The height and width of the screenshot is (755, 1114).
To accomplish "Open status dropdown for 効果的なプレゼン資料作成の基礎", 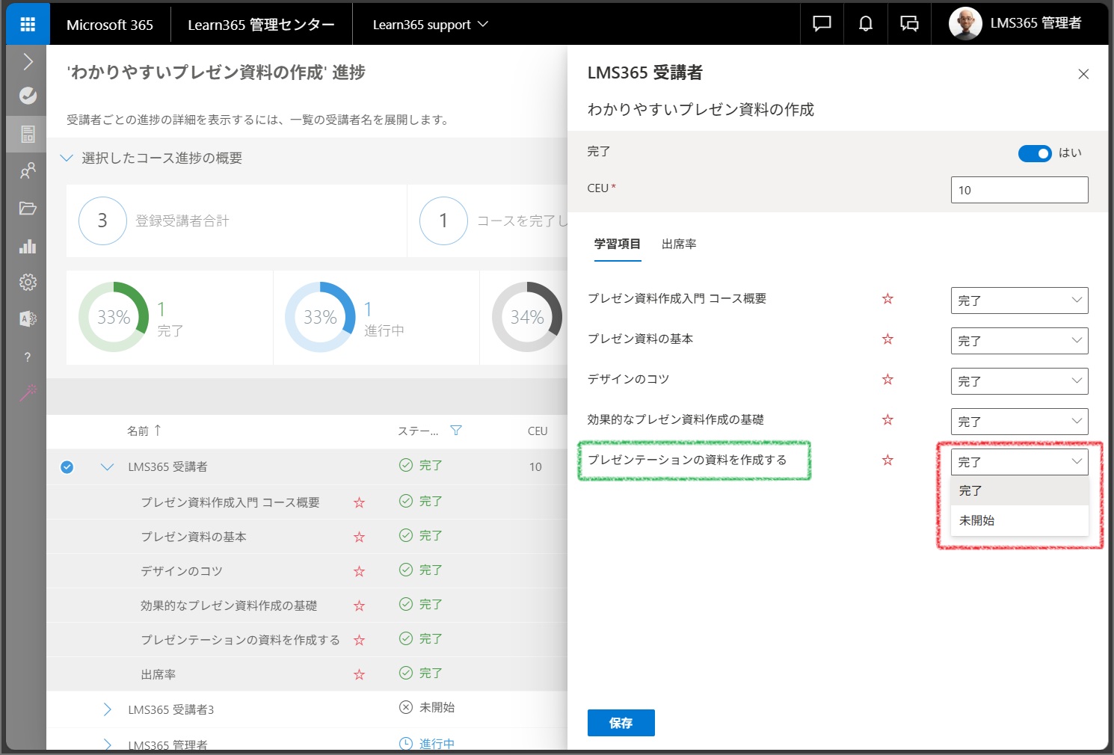I will [x=1019, y=422].
